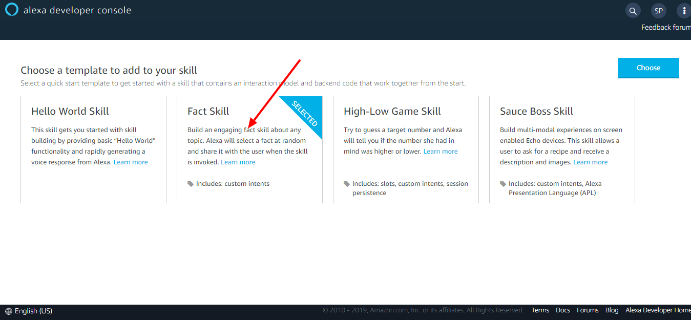Click 'Presentation Language (APL)' text
The image size is (691, 320).
(552, 193)
